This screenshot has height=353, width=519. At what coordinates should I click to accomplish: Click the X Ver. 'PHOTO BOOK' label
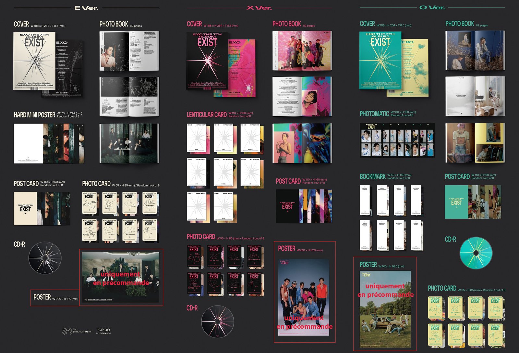pyautogui.click(x=287, y=24)
